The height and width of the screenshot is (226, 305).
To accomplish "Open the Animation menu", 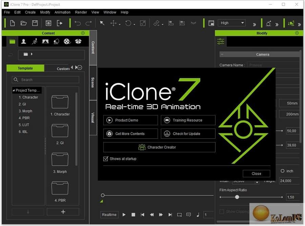I will point(62,12).
